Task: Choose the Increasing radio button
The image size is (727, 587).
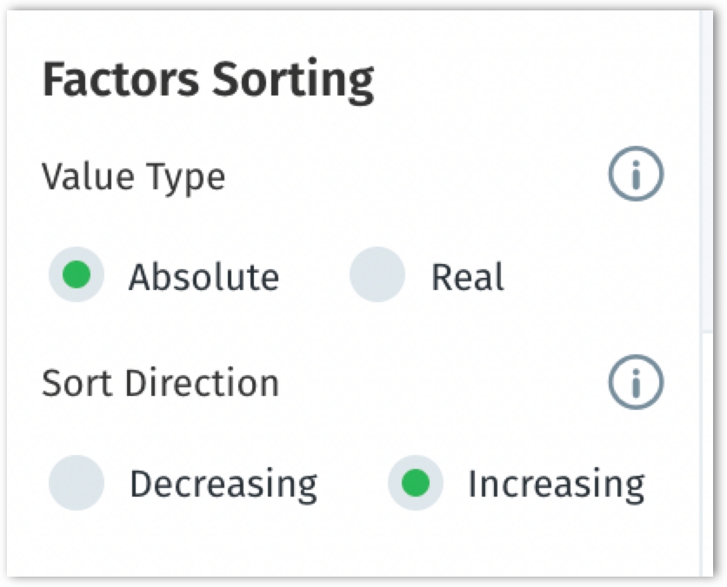Action: coord(416,483)
